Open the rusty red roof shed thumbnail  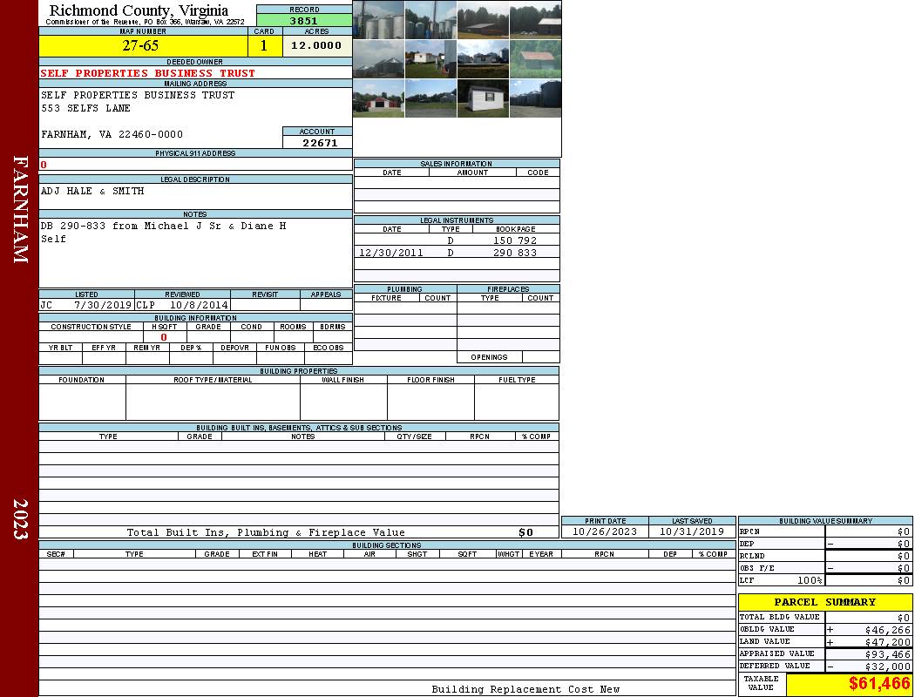tap(536, 59)
